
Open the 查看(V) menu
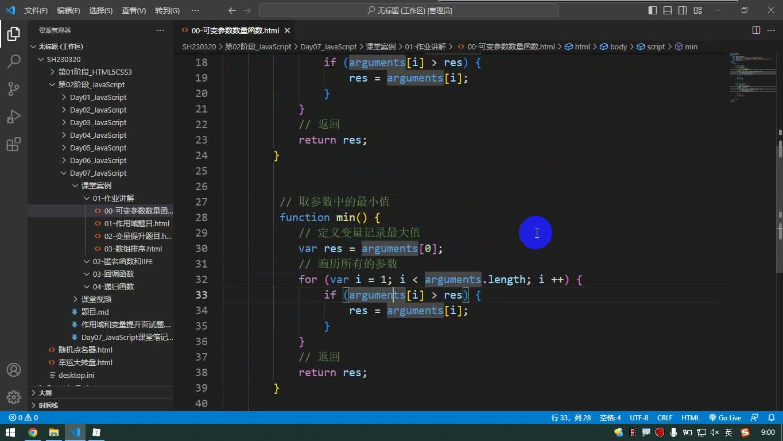134,10
